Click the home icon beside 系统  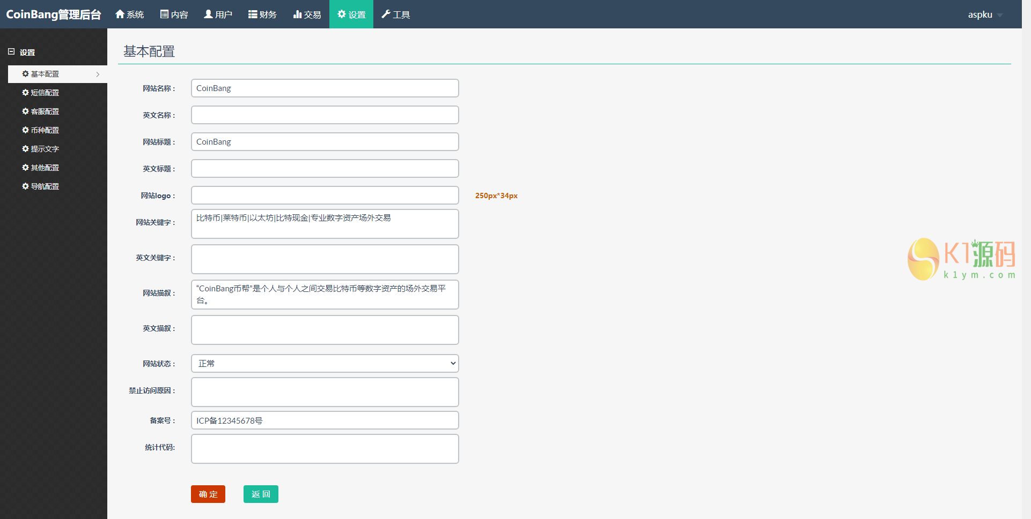120,14
